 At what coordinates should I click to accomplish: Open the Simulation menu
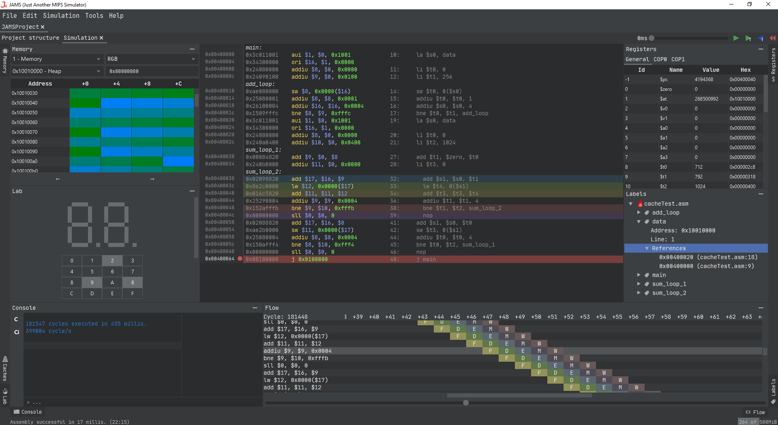coord(61,15)
